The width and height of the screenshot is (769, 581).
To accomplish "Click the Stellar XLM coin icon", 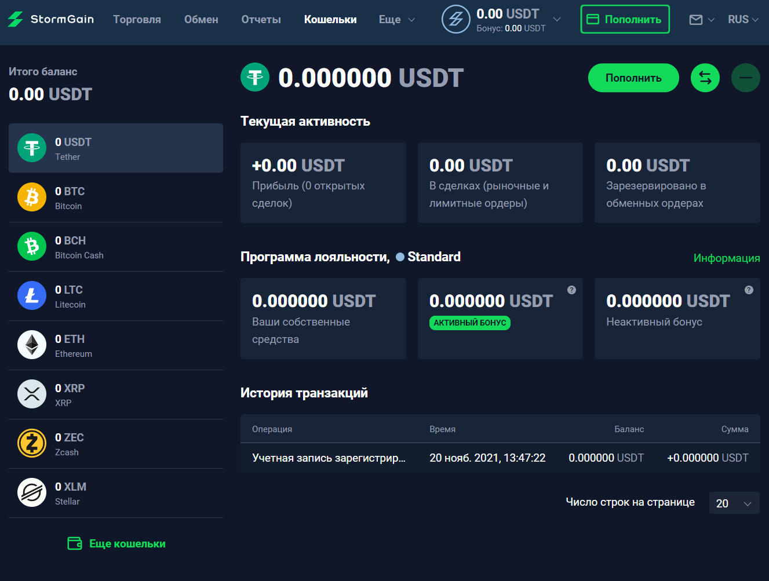I will (32, 492).
